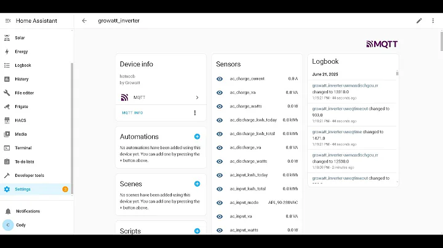Viewport: 443px width, 248px height.
Task: Toggle visibility eye for ac_discharge_watts
Action: click(x=220, y=161)
